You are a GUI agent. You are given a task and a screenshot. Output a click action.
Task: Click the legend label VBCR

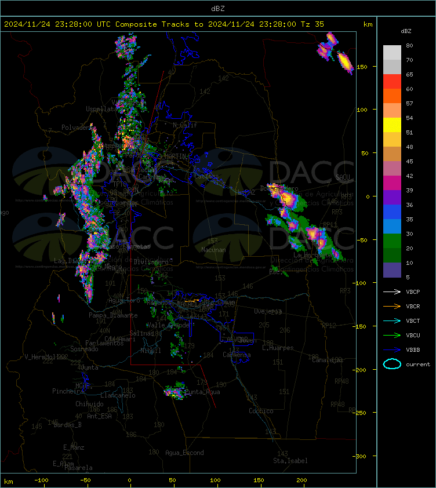tap(413, 306)
